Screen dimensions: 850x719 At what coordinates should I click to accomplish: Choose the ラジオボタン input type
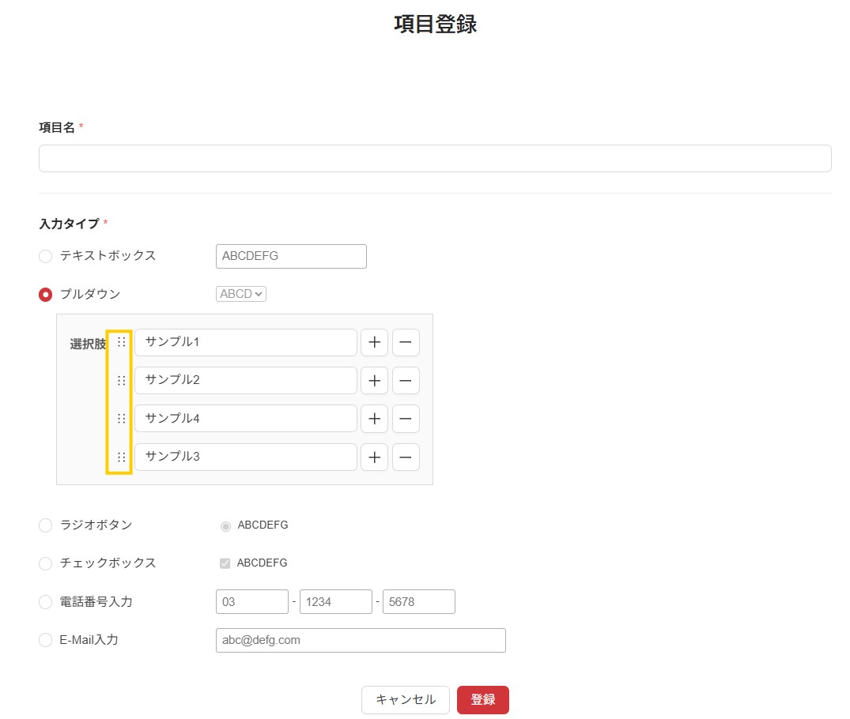coord(46,525)
